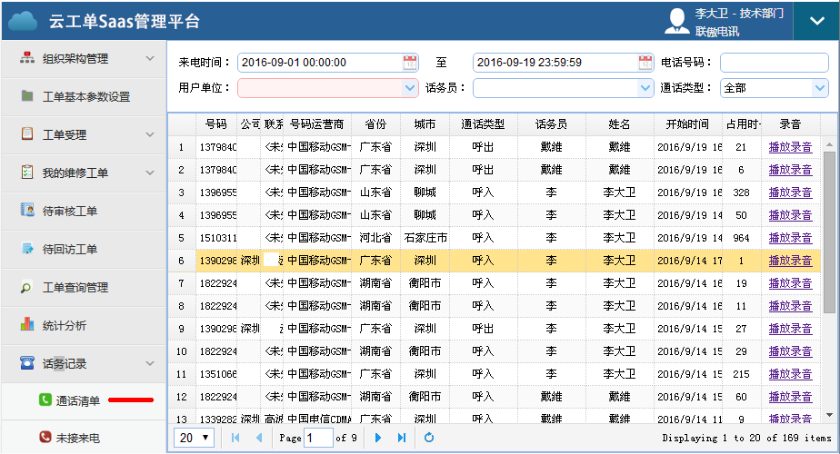Jump to last page of call records
The width and height of the screenshot is (840, 454).
pyautogui.click(x=402, y=438)
